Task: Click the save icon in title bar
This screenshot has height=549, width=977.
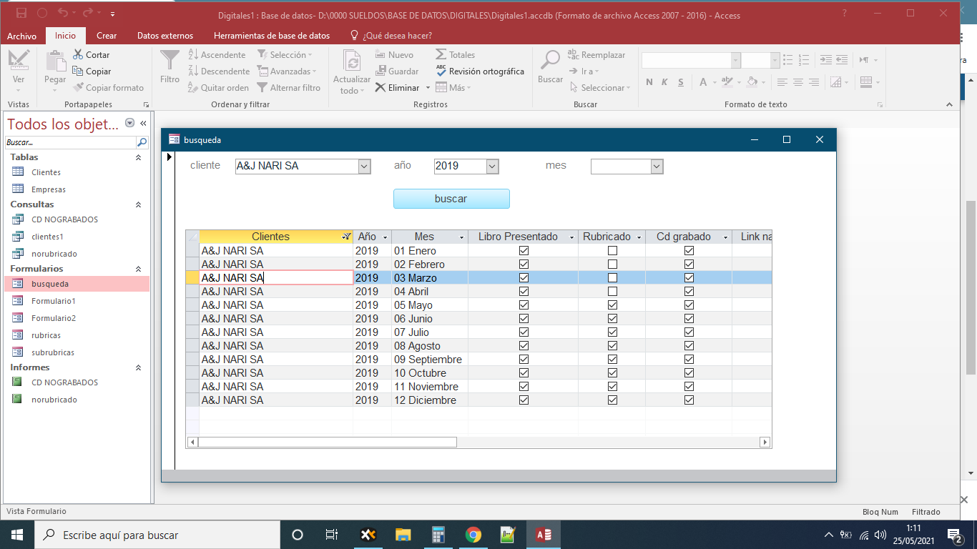Action: click(21, 14)
